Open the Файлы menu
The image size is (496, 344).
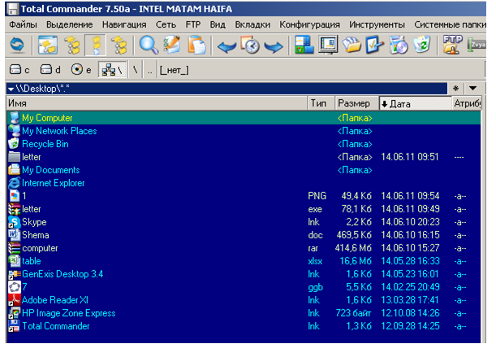pyautogui.click(x=24, y=25)
